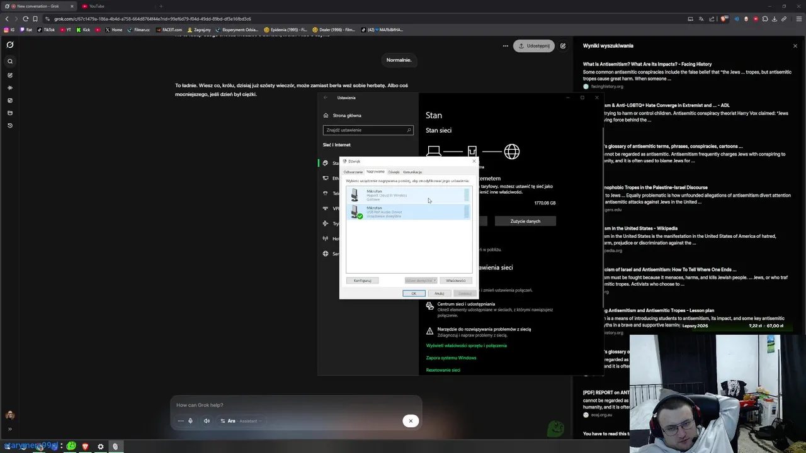
Task: Open the Kick bookmark
Action: tap(83, 30)
